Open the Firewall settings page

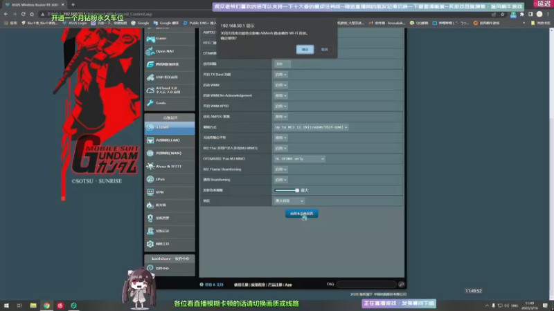[170, 205]
